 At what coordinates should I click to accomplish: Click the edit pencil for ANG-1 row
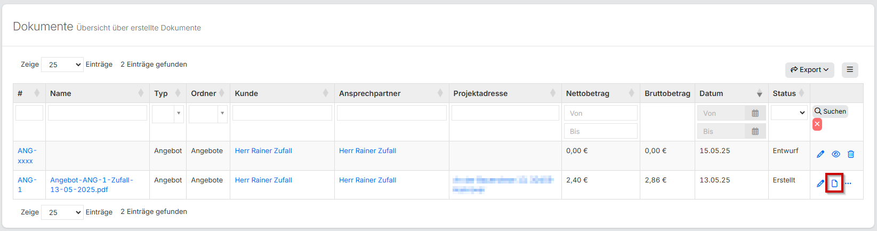click(820, 184)
